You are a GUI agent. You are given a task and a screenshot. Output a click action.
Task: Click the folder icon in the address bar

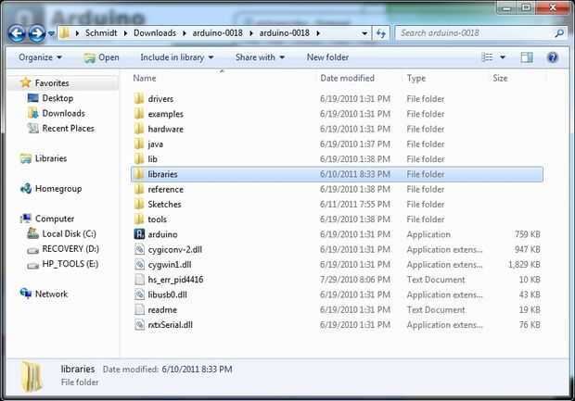point(65,33)
